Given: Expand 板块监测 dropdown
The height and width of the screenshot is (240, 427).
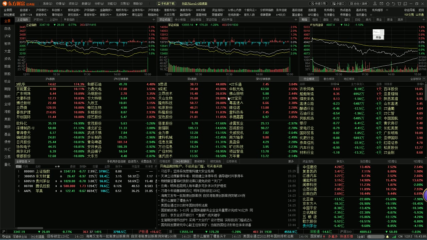Looking at the screenshot, I should point(73,10).
